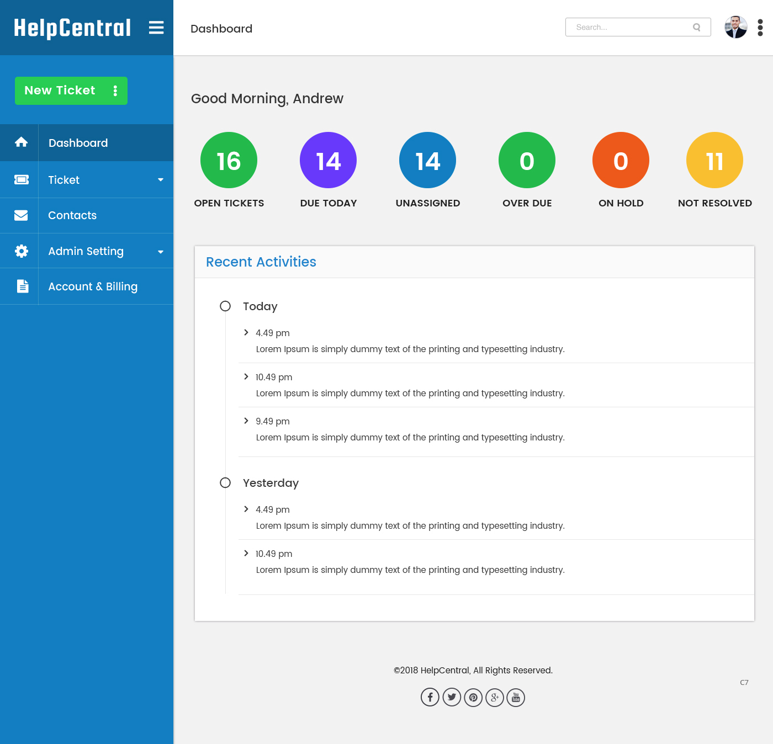This screenshot has width=773, height=744.
Task: Click the New Ticket button
Action: (x=60, y=91)
